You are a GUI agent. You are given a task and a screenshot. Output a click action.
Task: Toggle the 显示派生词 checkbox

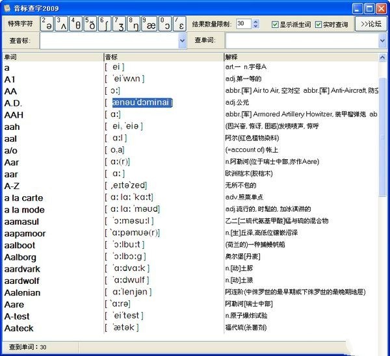275,25
